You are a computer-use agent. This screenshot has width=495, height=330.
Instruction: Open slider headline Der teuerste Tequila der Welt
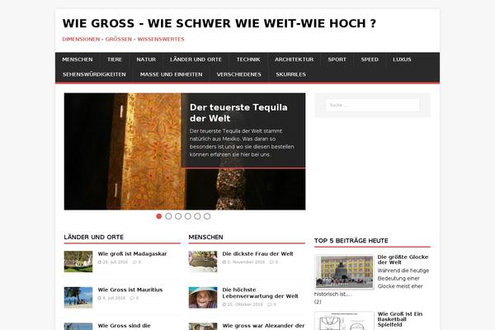238,113
